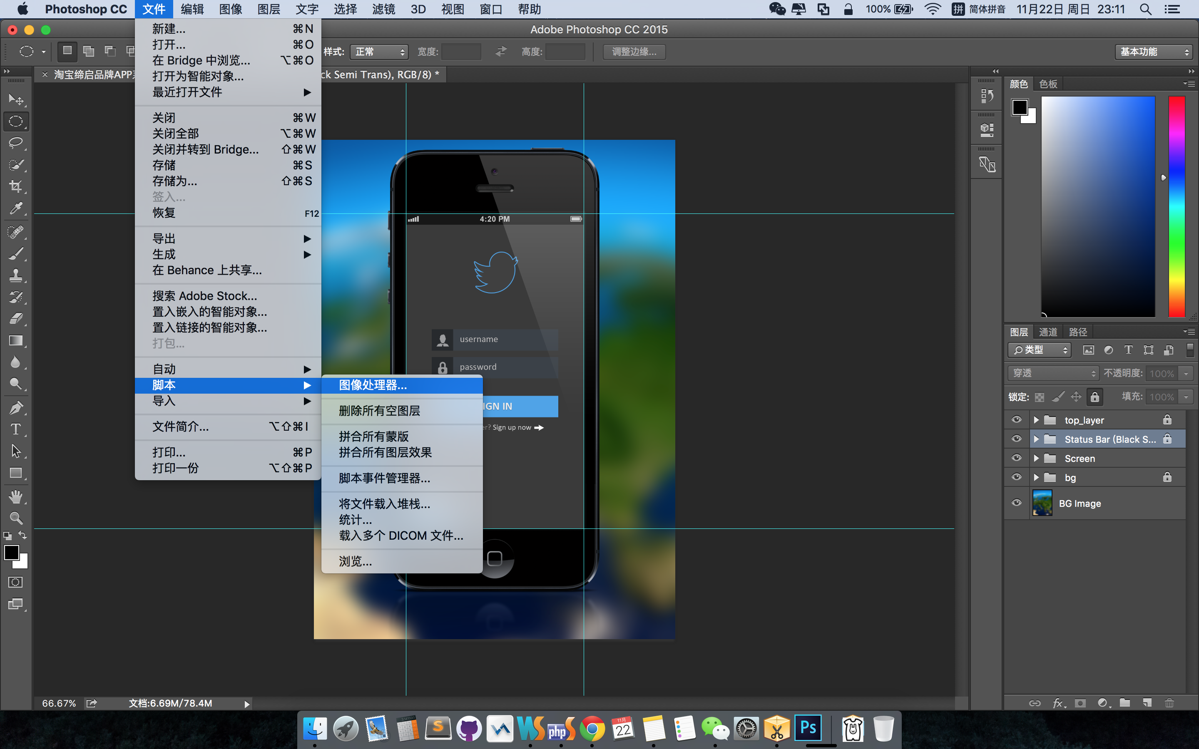Click the delete layer trash icon
This screenshot has height=749, width=1199.
1169,703
